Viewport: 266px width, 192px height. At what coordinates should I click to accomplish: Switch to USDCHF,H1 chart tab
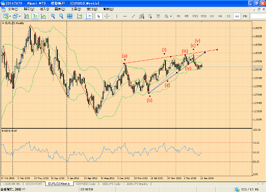click(34, 184)
